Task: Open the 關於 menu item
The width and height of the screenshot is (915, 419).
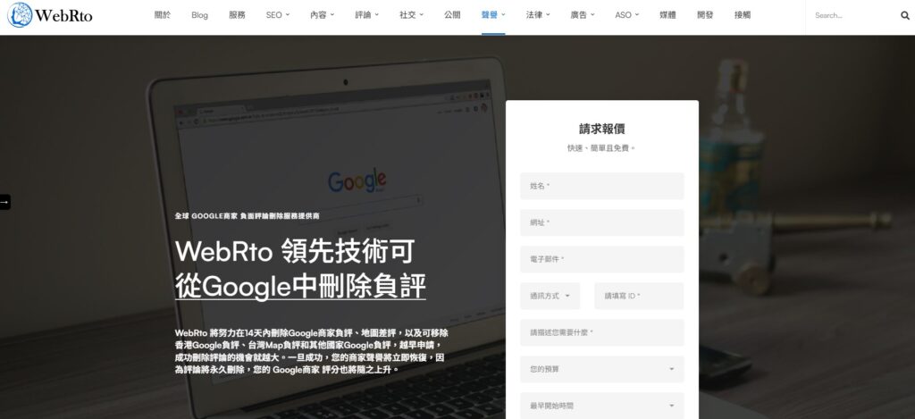Action: (x=163, y=15)
